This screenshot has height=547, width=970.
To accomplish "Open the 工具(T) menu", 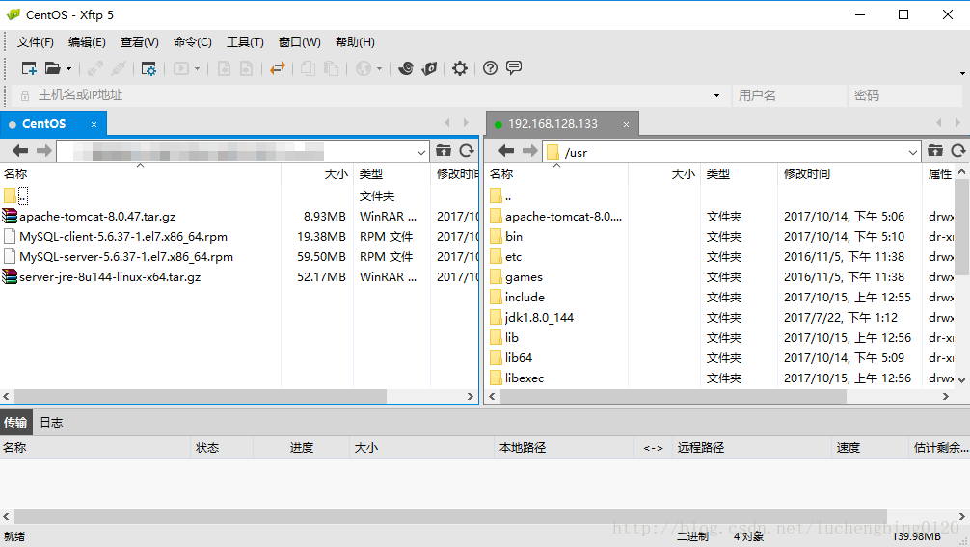I will pos(245,42).
